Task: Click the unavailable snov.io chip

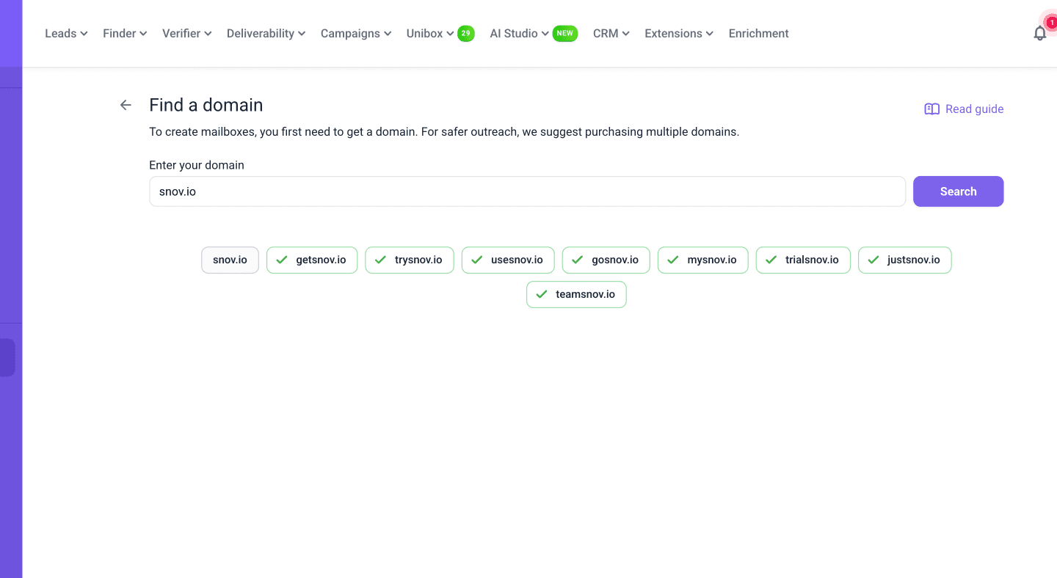Action: click(230, 260)
